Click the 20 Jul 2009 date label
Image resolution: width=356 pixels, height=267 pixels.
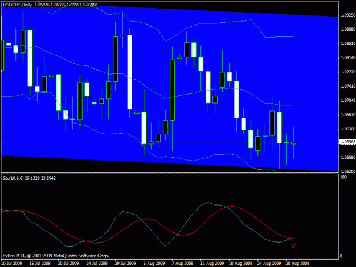pyautogui.click(x=68, y=263)
